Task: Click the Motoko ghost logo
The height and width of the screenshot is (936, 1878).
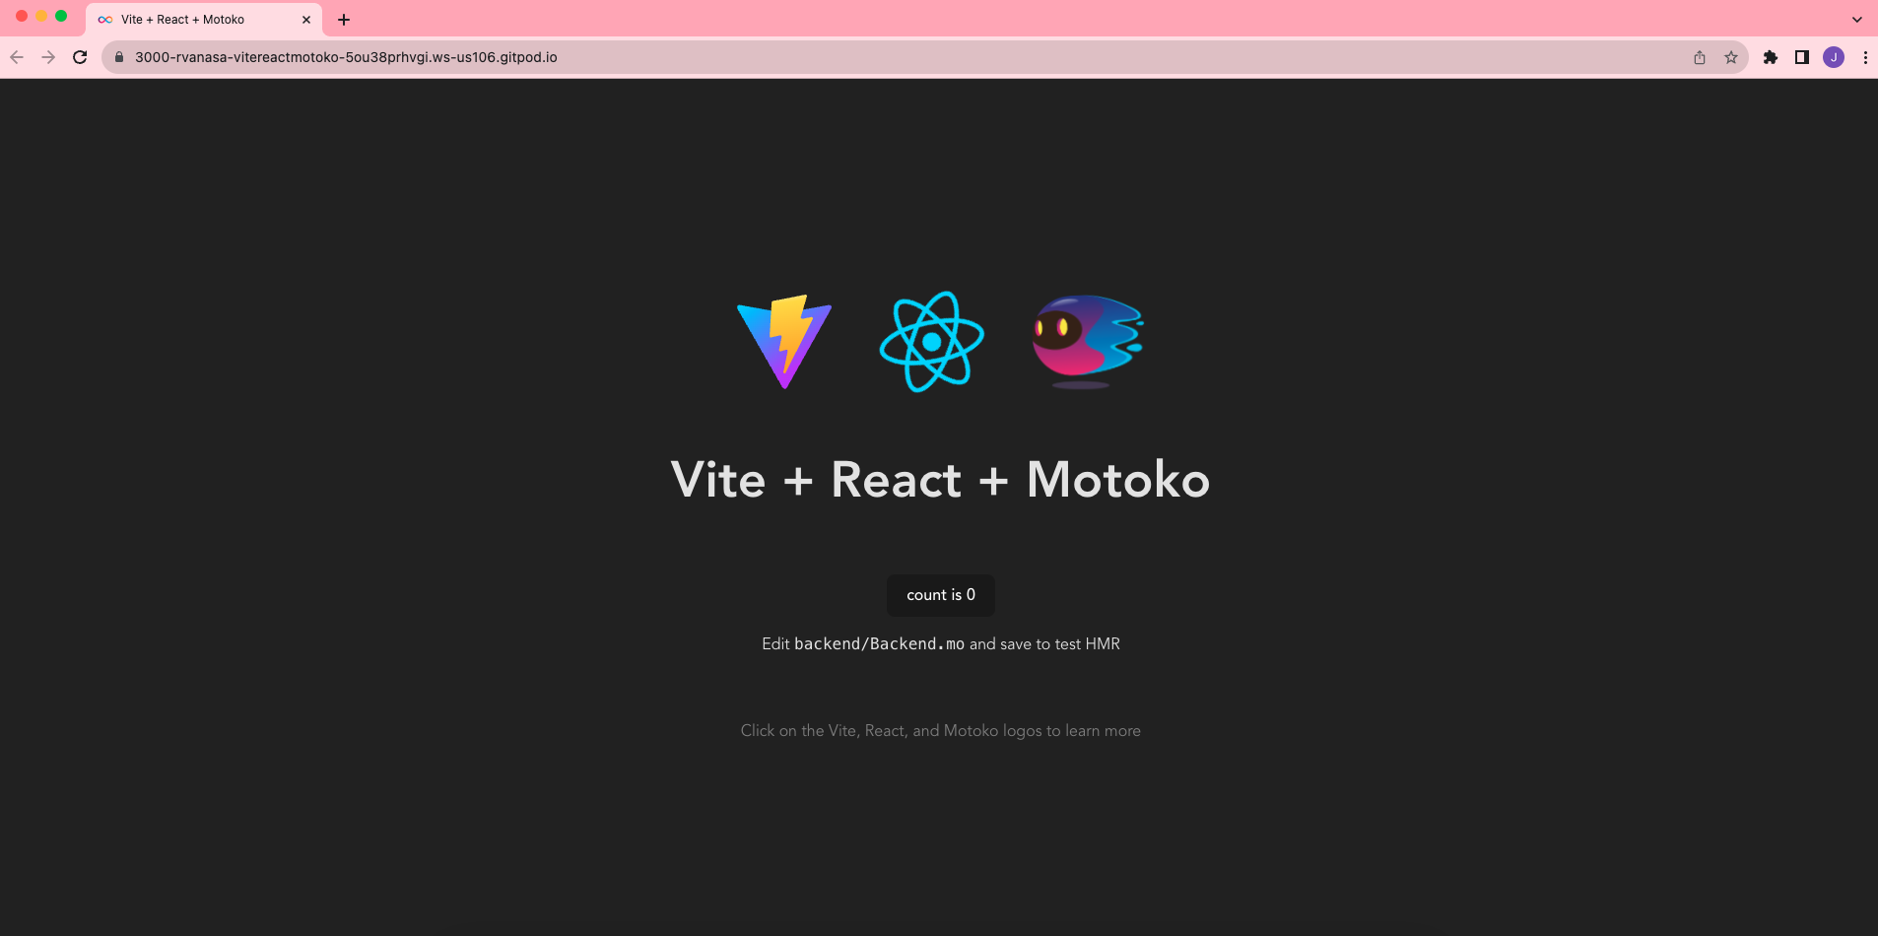Action: (x=1087, y=341)
